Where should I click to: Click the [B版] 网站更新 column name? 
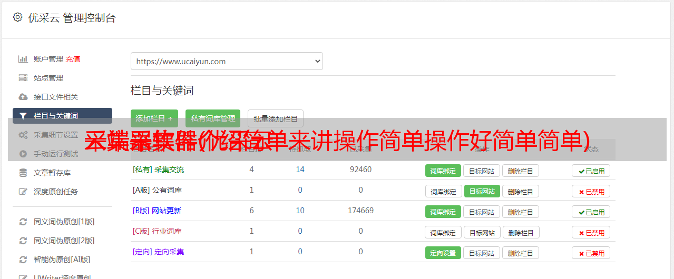(x=157, y=211)
